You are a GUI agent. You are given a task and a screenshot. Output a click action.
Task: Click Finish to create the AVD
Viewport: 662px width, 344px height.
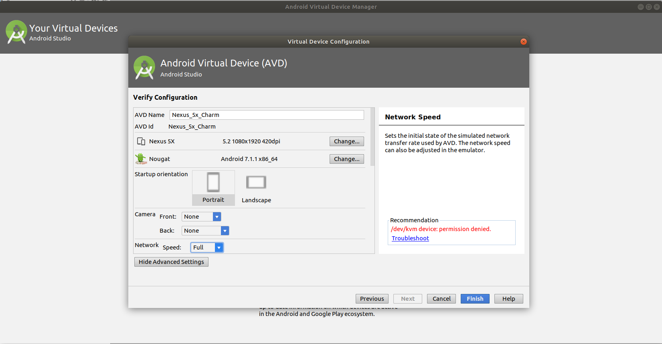[x=475, y=299]
